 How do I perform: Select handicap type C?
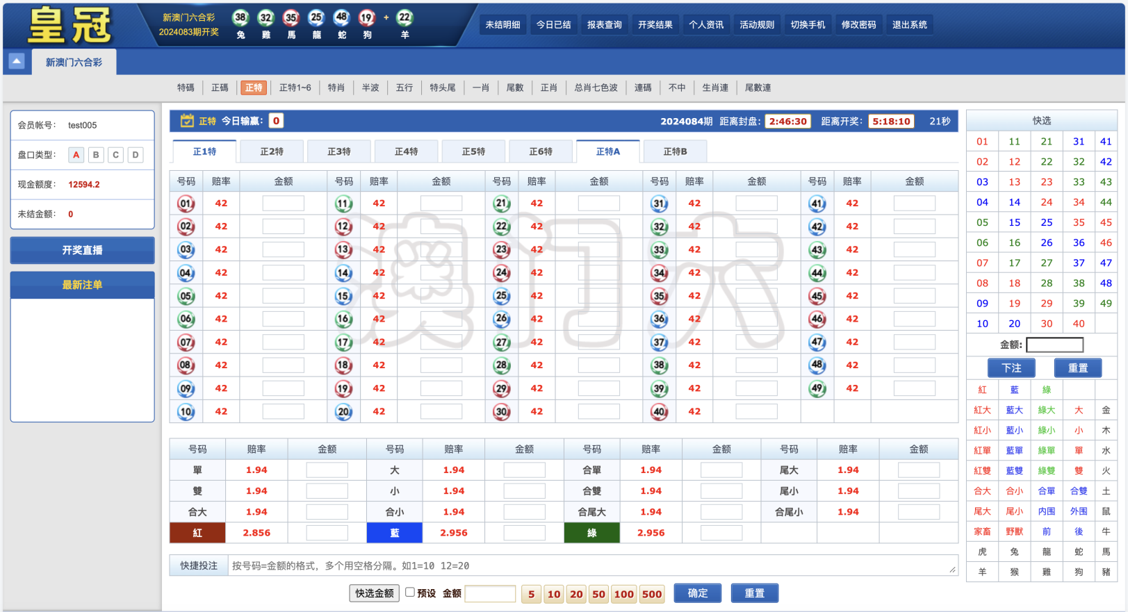tap(116, 155)
